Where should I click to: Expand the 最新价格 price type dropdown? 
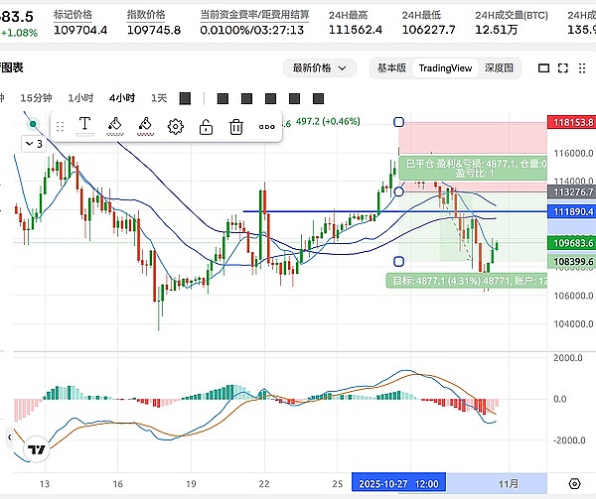(320, 67)
